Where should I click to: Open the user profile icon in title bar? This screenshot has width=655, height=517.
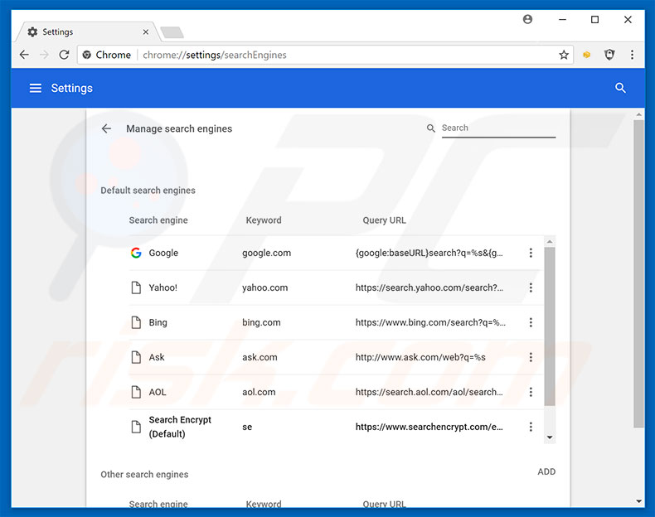pyautogui.click(x=527, y=19)
